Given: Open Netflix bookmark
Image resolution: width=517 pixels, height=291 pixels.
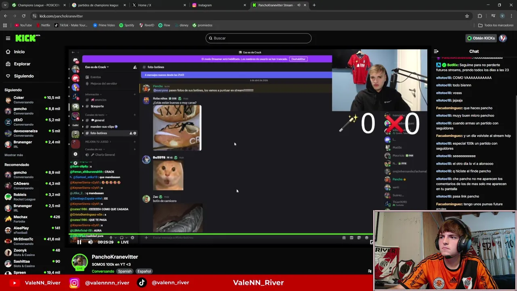Looking at the screenshot, I should coord(43,25).
